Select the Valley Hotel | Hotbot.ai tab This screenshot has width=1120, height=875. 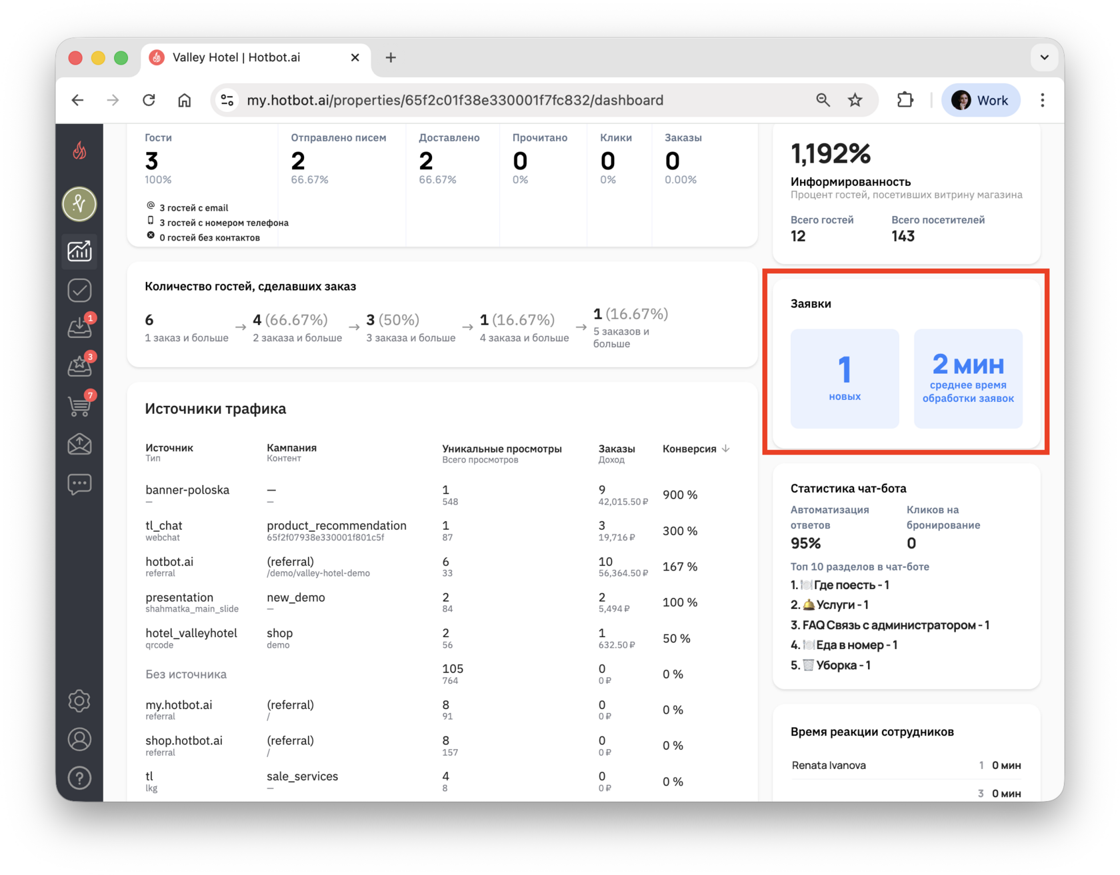[x=257, y=58]
